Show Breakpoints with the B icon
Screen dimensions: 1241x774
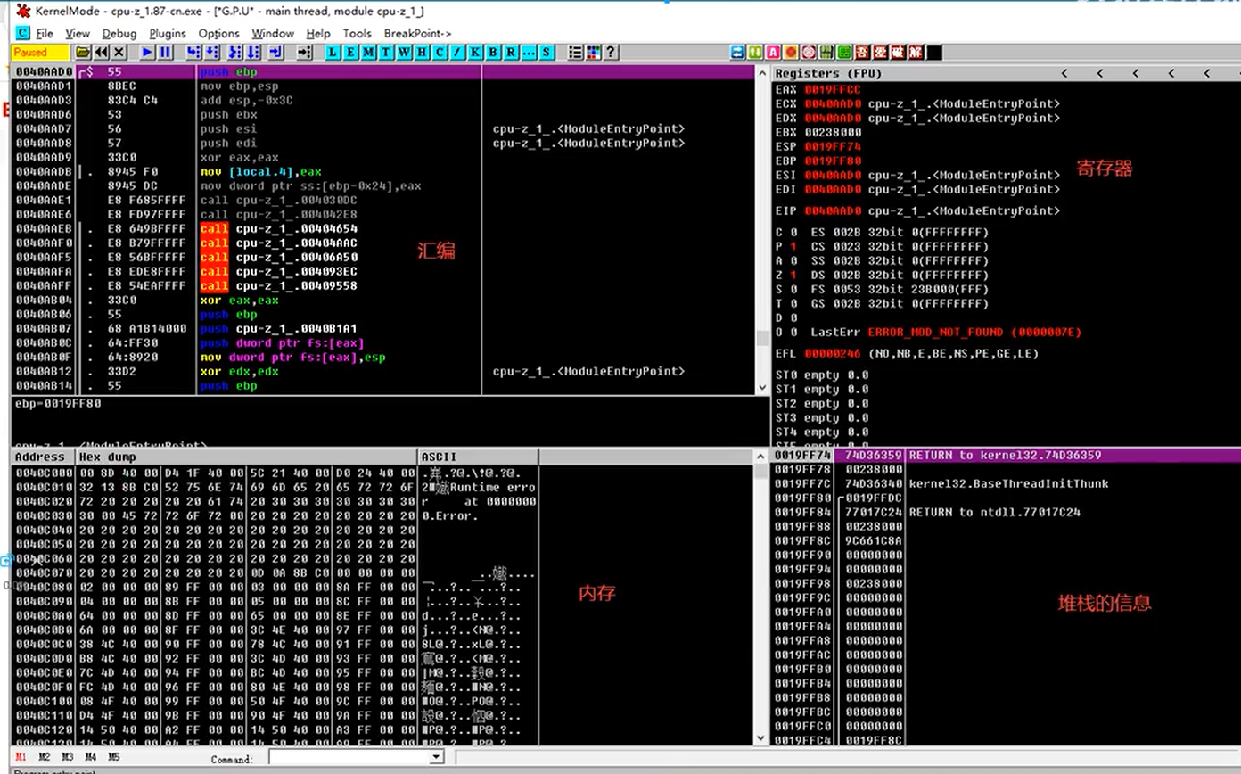pos(494,53)
